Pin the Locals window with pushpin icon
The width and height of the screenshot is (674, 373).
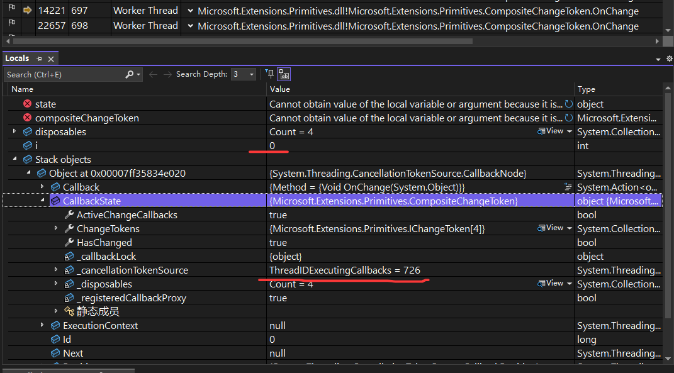click(39, 58)
